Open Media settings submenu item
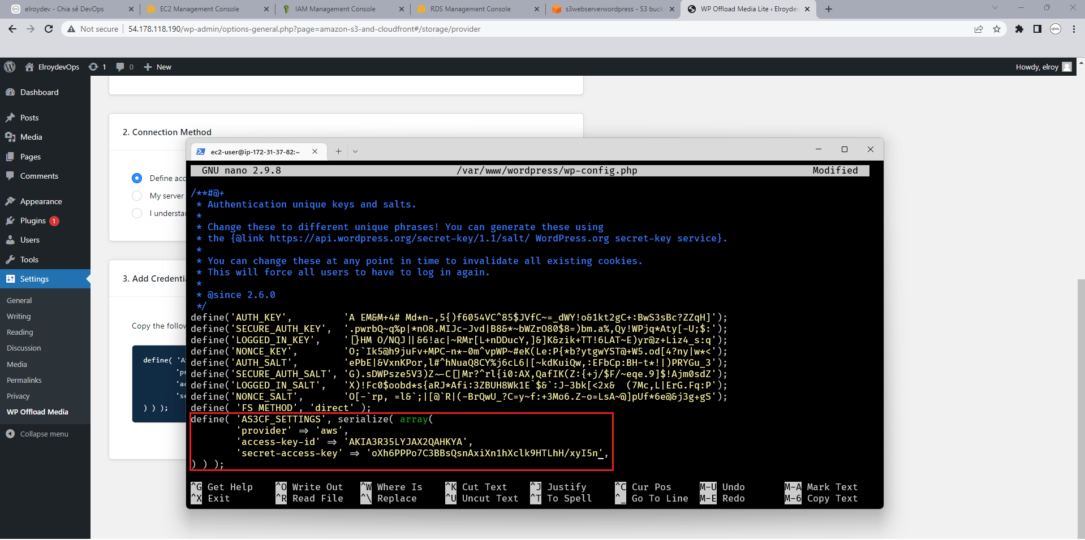The image size is (1085, 540). coord(17,364)
